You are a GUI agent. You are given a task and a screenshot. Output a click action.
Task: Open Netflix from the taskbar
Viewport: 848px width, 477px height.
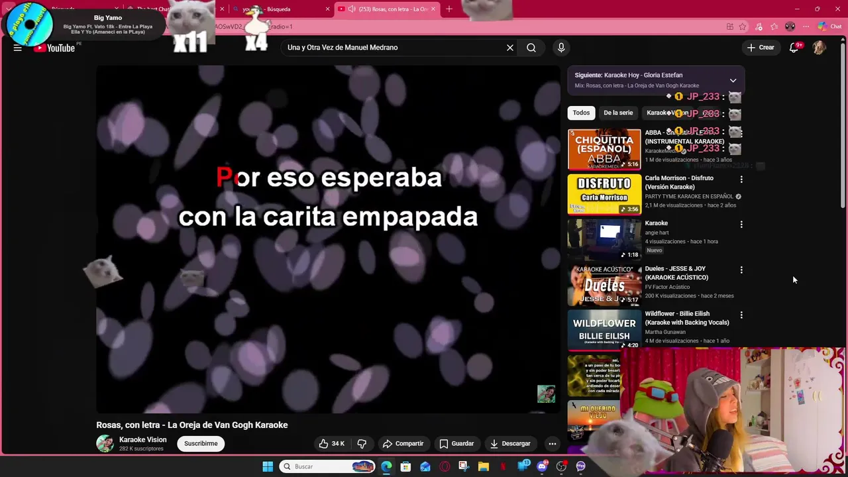(503, 466)
